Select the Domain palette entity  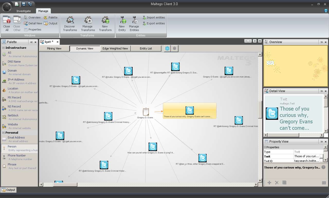click(x=19, y=72)
